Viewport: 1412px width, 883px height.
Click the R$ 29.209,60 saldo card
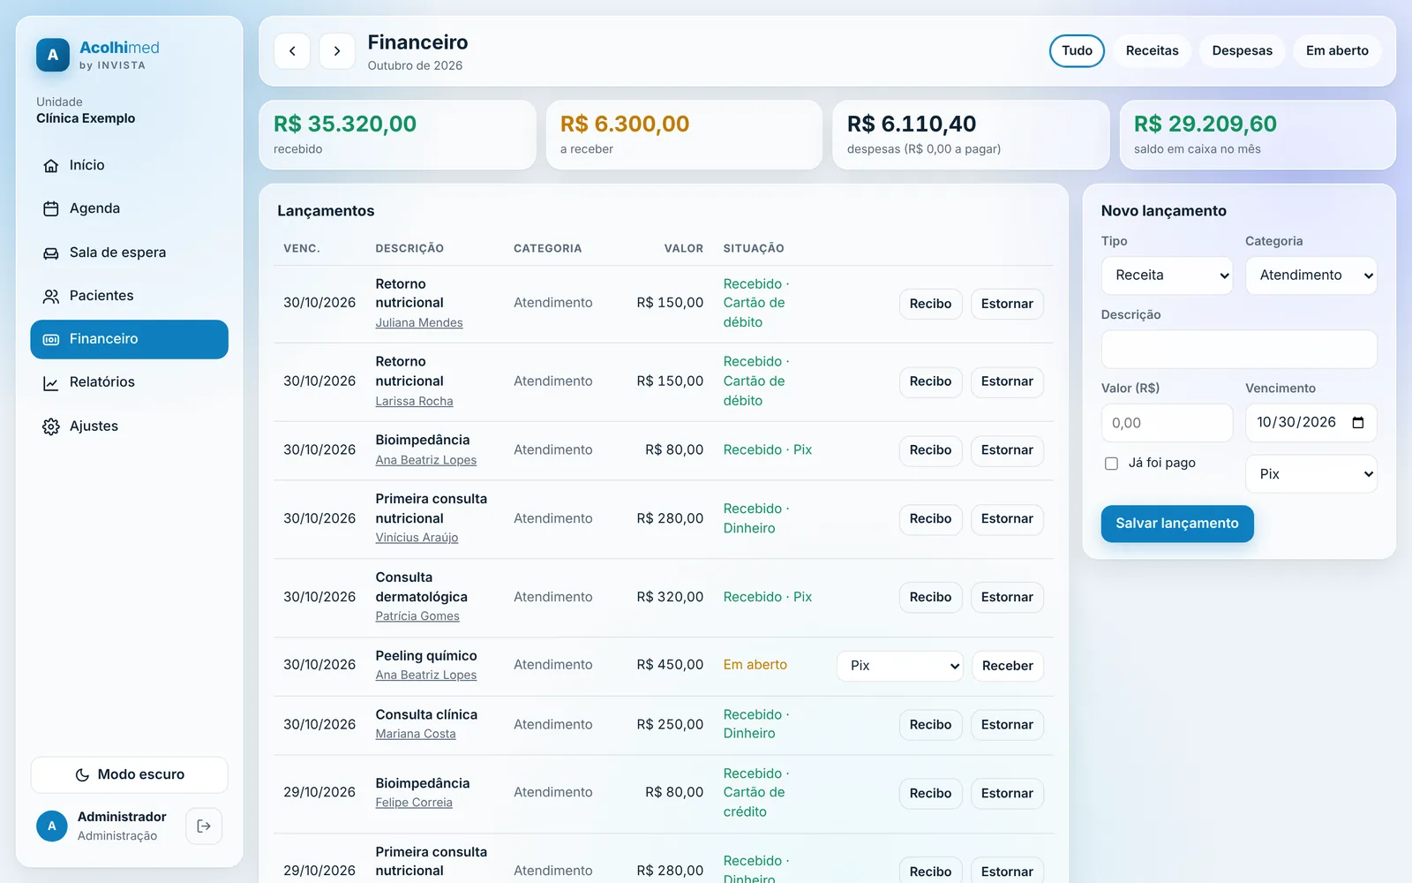click(x=1258, y=135)
